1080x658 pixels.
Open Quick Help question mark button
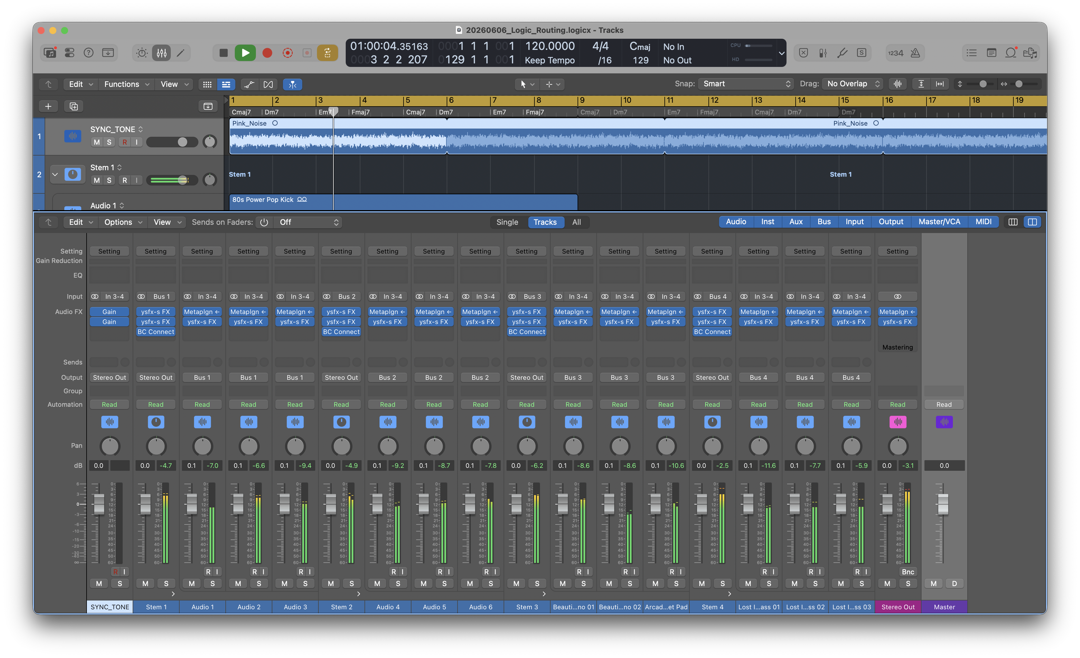point(89,53)
